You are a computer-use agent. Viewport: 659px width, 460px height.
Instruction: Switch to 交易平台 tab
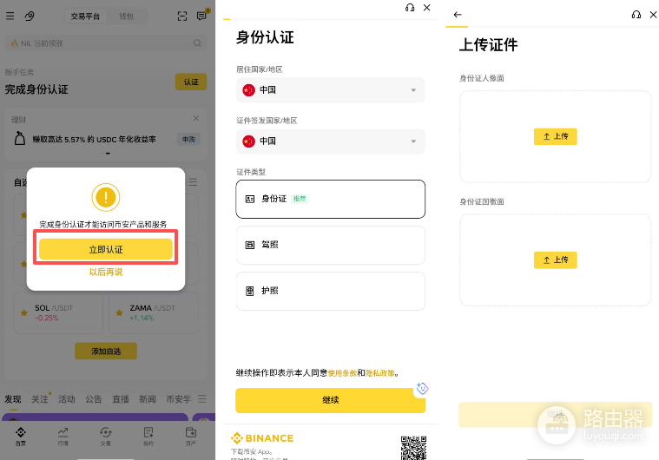pyautogui.click(x=85, y=16)
